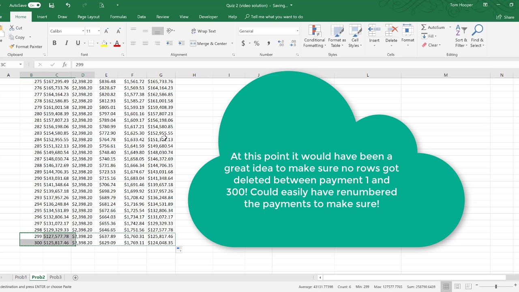Open the Calibri font name dropdown

(x=83, y=31)
